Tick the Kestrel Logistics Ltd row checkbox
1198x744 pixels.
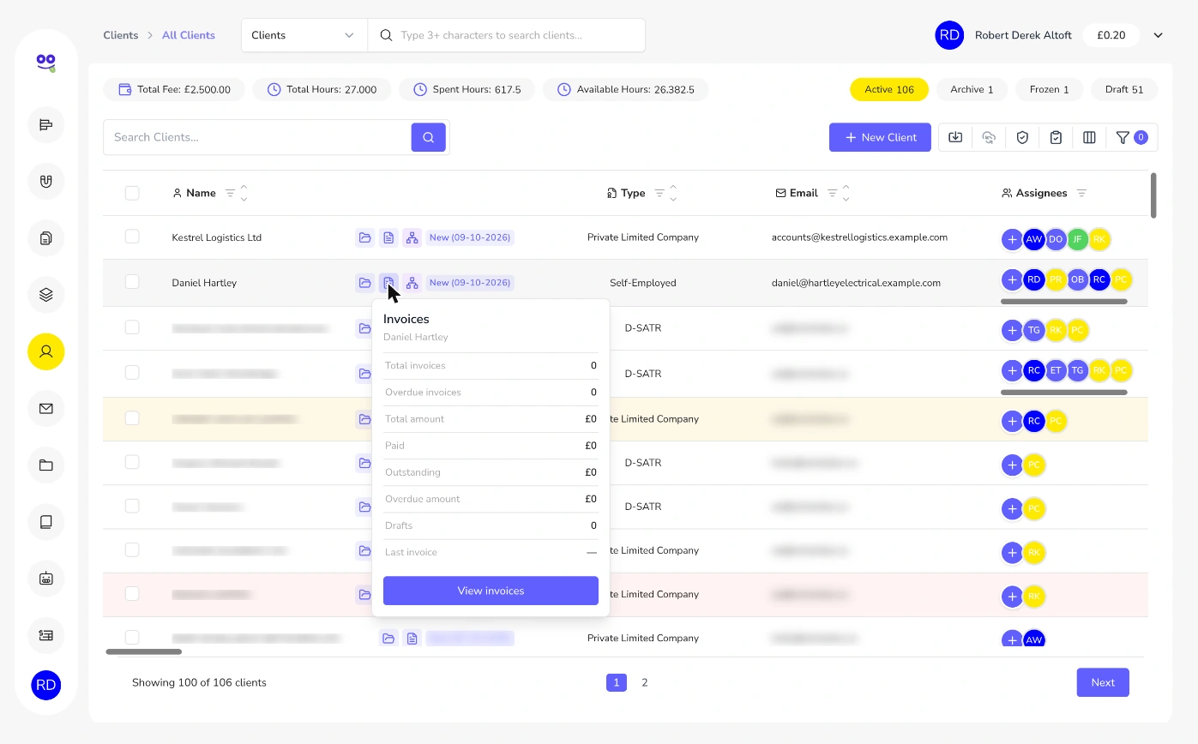pyautogui.click(x=132, y=237)
